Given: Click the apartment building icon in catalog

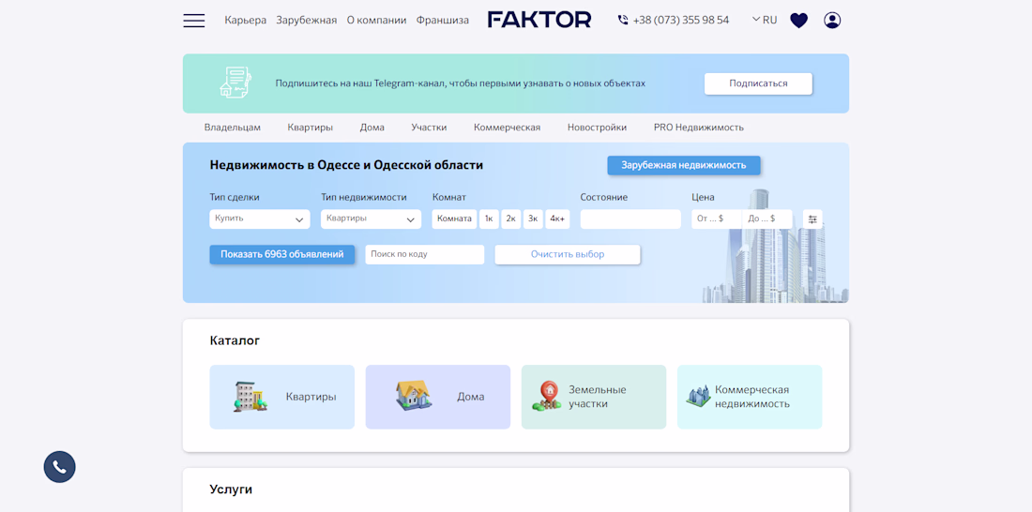Looking at the screenshot, I should 250,397.
